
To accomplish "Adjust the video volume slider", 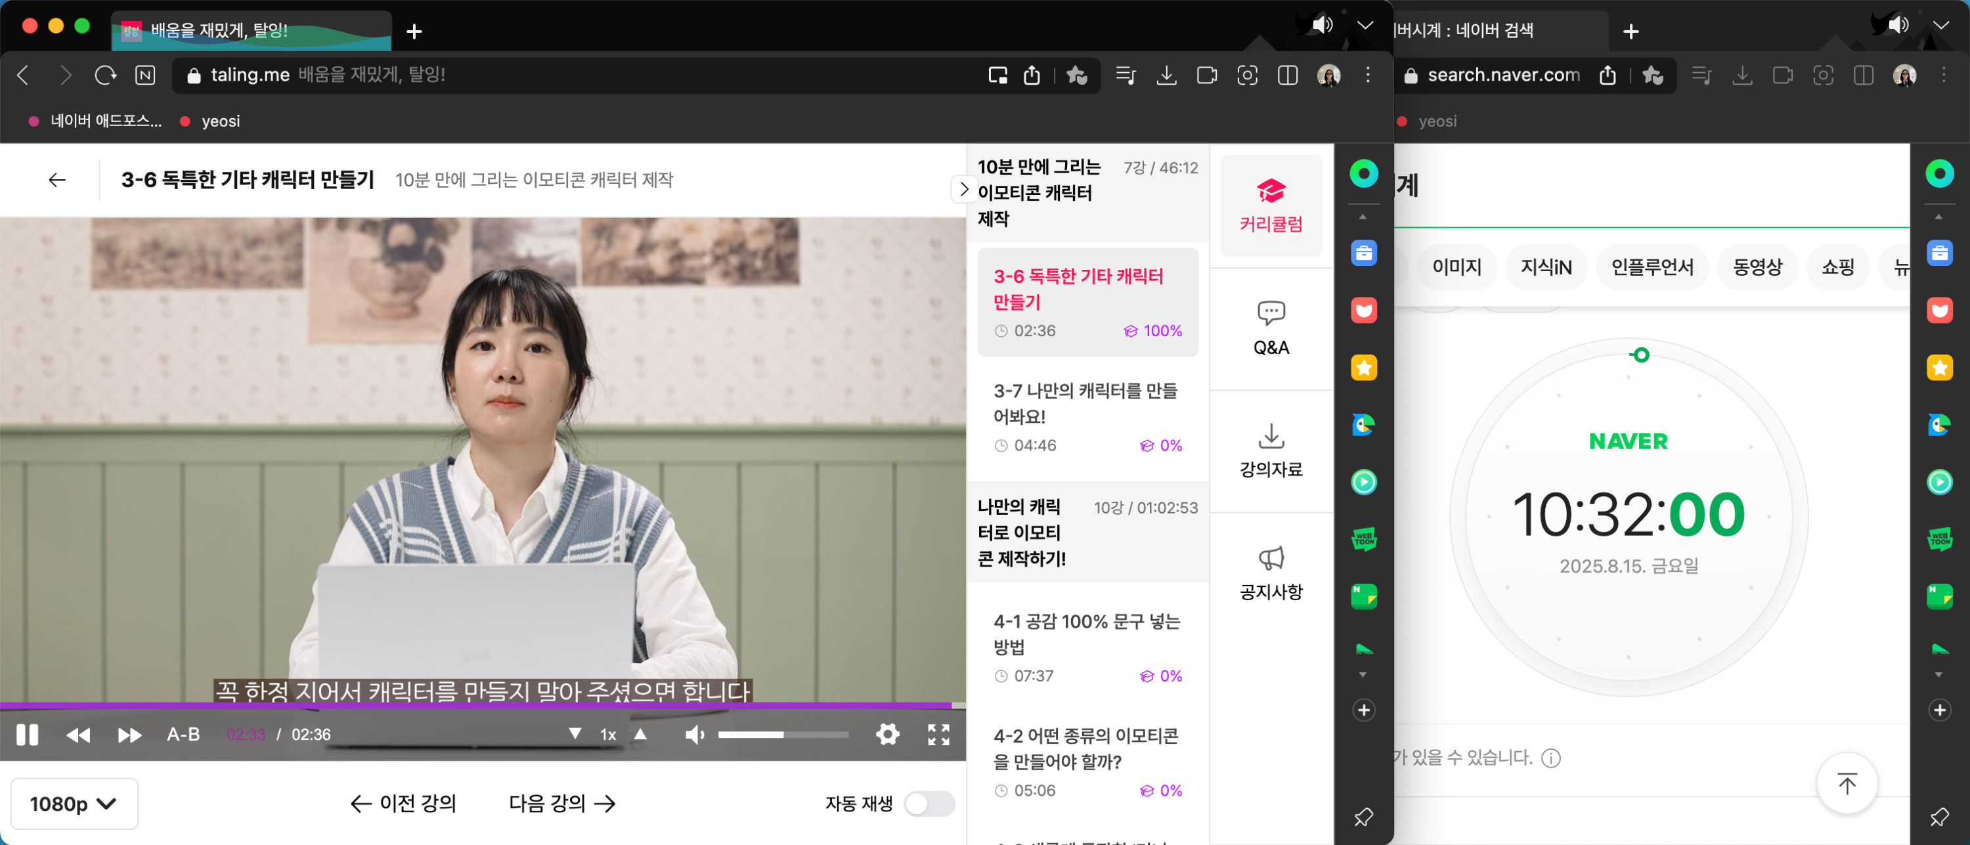I will (x=783, y=734).
